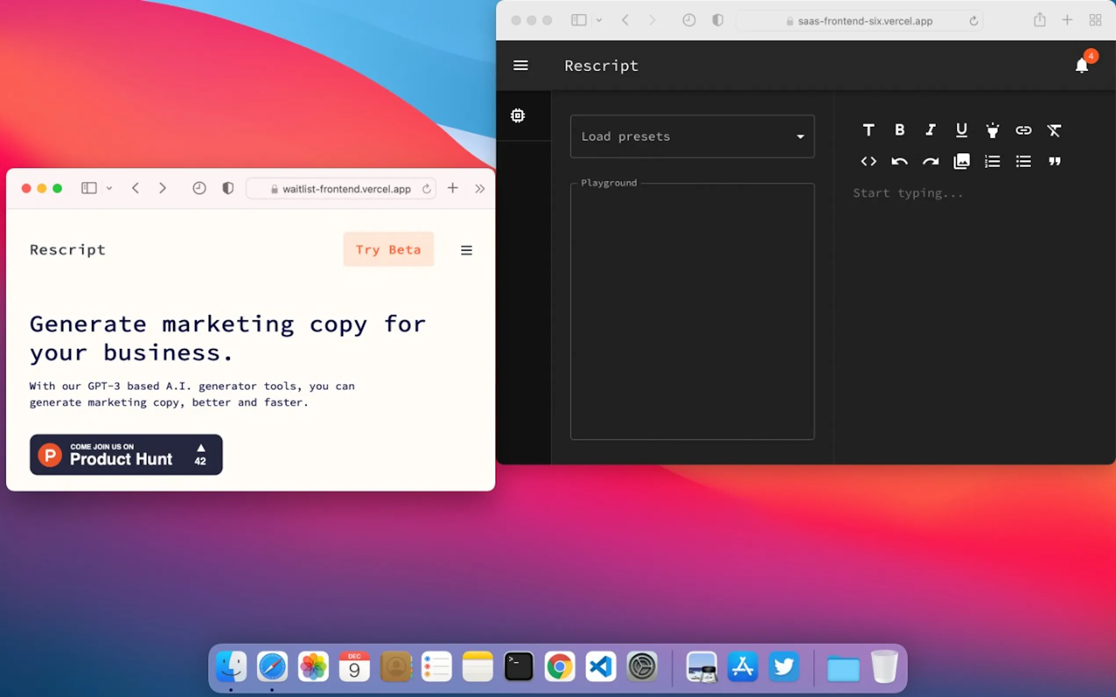
Task: Open hamburger menu on waitlist landing page
Action: click(467, 250)
